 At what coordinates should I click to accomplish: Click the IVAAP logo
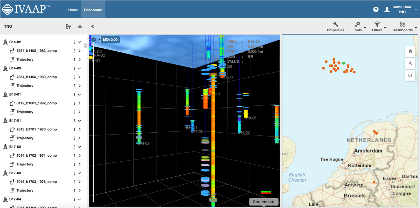coord(26,9)
